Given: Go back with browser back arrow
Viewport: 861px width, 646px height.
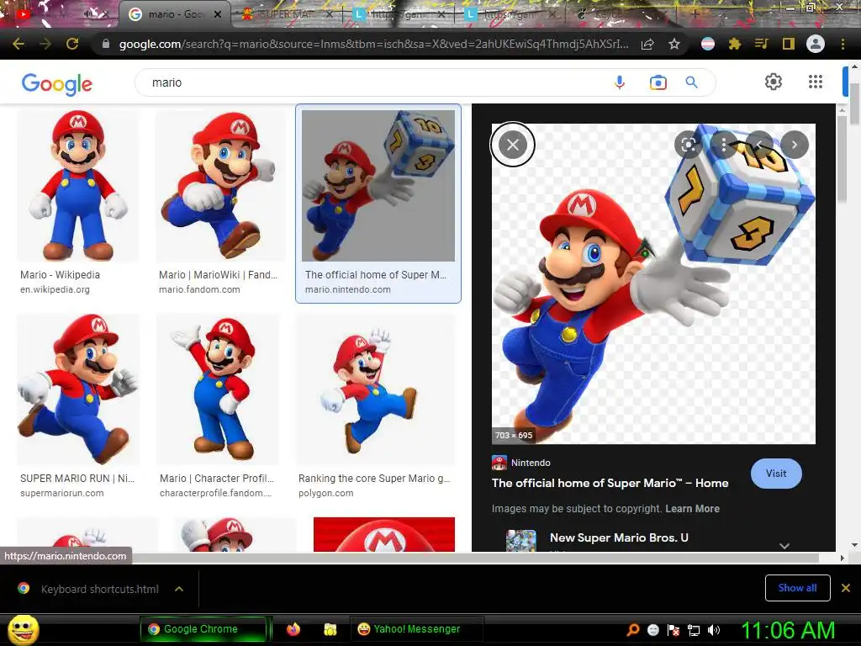Looking at the screenshot, I should (x=18, y=44).
